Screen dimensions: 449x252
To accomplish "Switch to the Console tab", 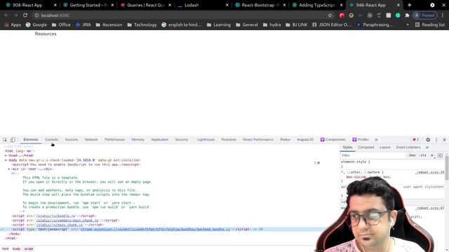I will [x=51, y=140].
